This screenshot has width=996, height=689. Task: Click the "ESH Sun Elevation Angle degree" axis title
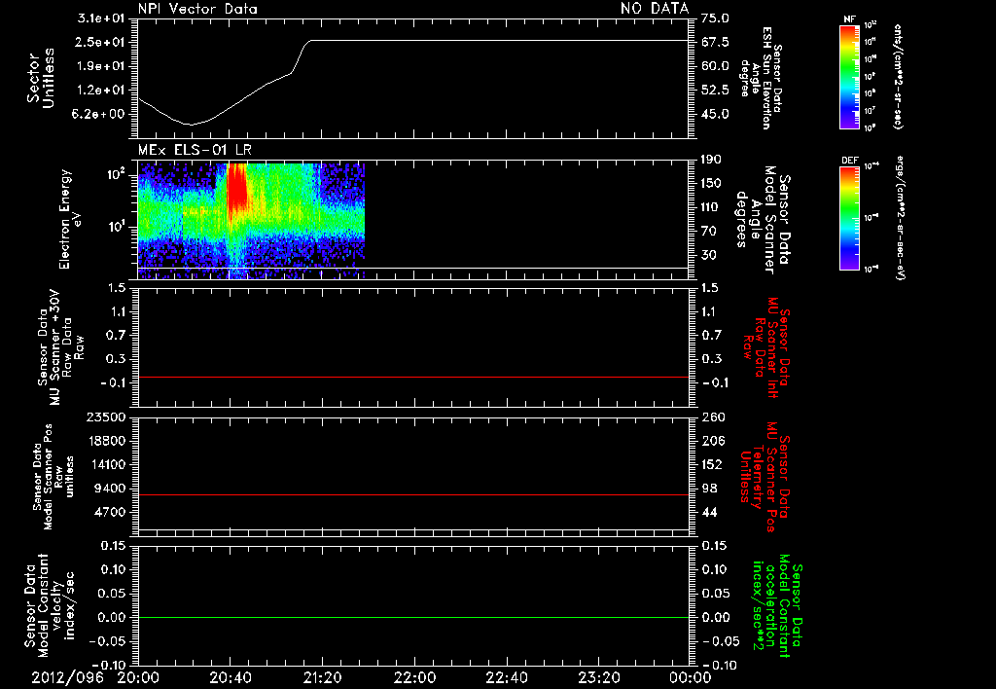click(760, 78)
